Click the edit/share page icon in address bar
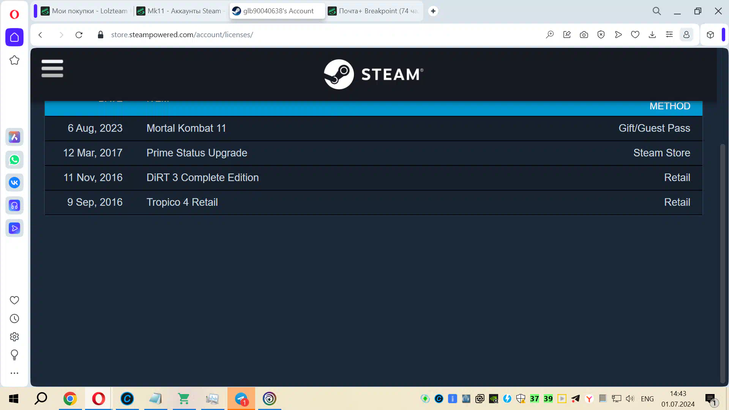Image resolution: width=729 pixels, height=410 pixels. tap(567, 35)
